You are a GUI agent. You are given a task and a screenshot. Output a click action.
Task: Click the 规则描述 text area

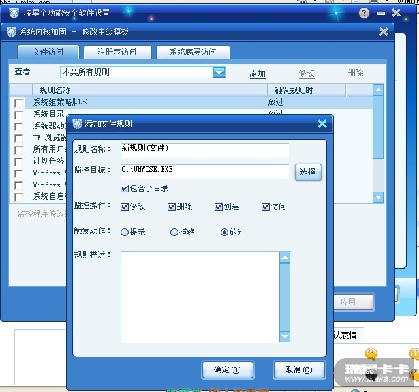200,297
